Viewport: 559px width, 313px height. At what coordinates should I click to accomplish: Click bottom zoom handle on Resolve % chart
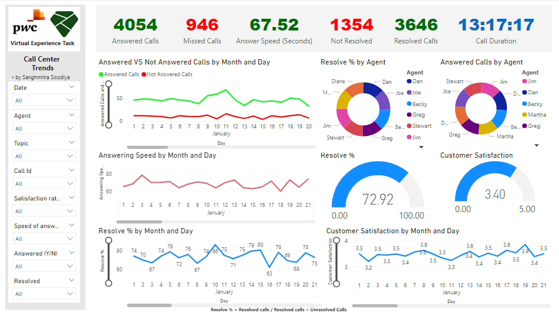(x=108, y=284)
